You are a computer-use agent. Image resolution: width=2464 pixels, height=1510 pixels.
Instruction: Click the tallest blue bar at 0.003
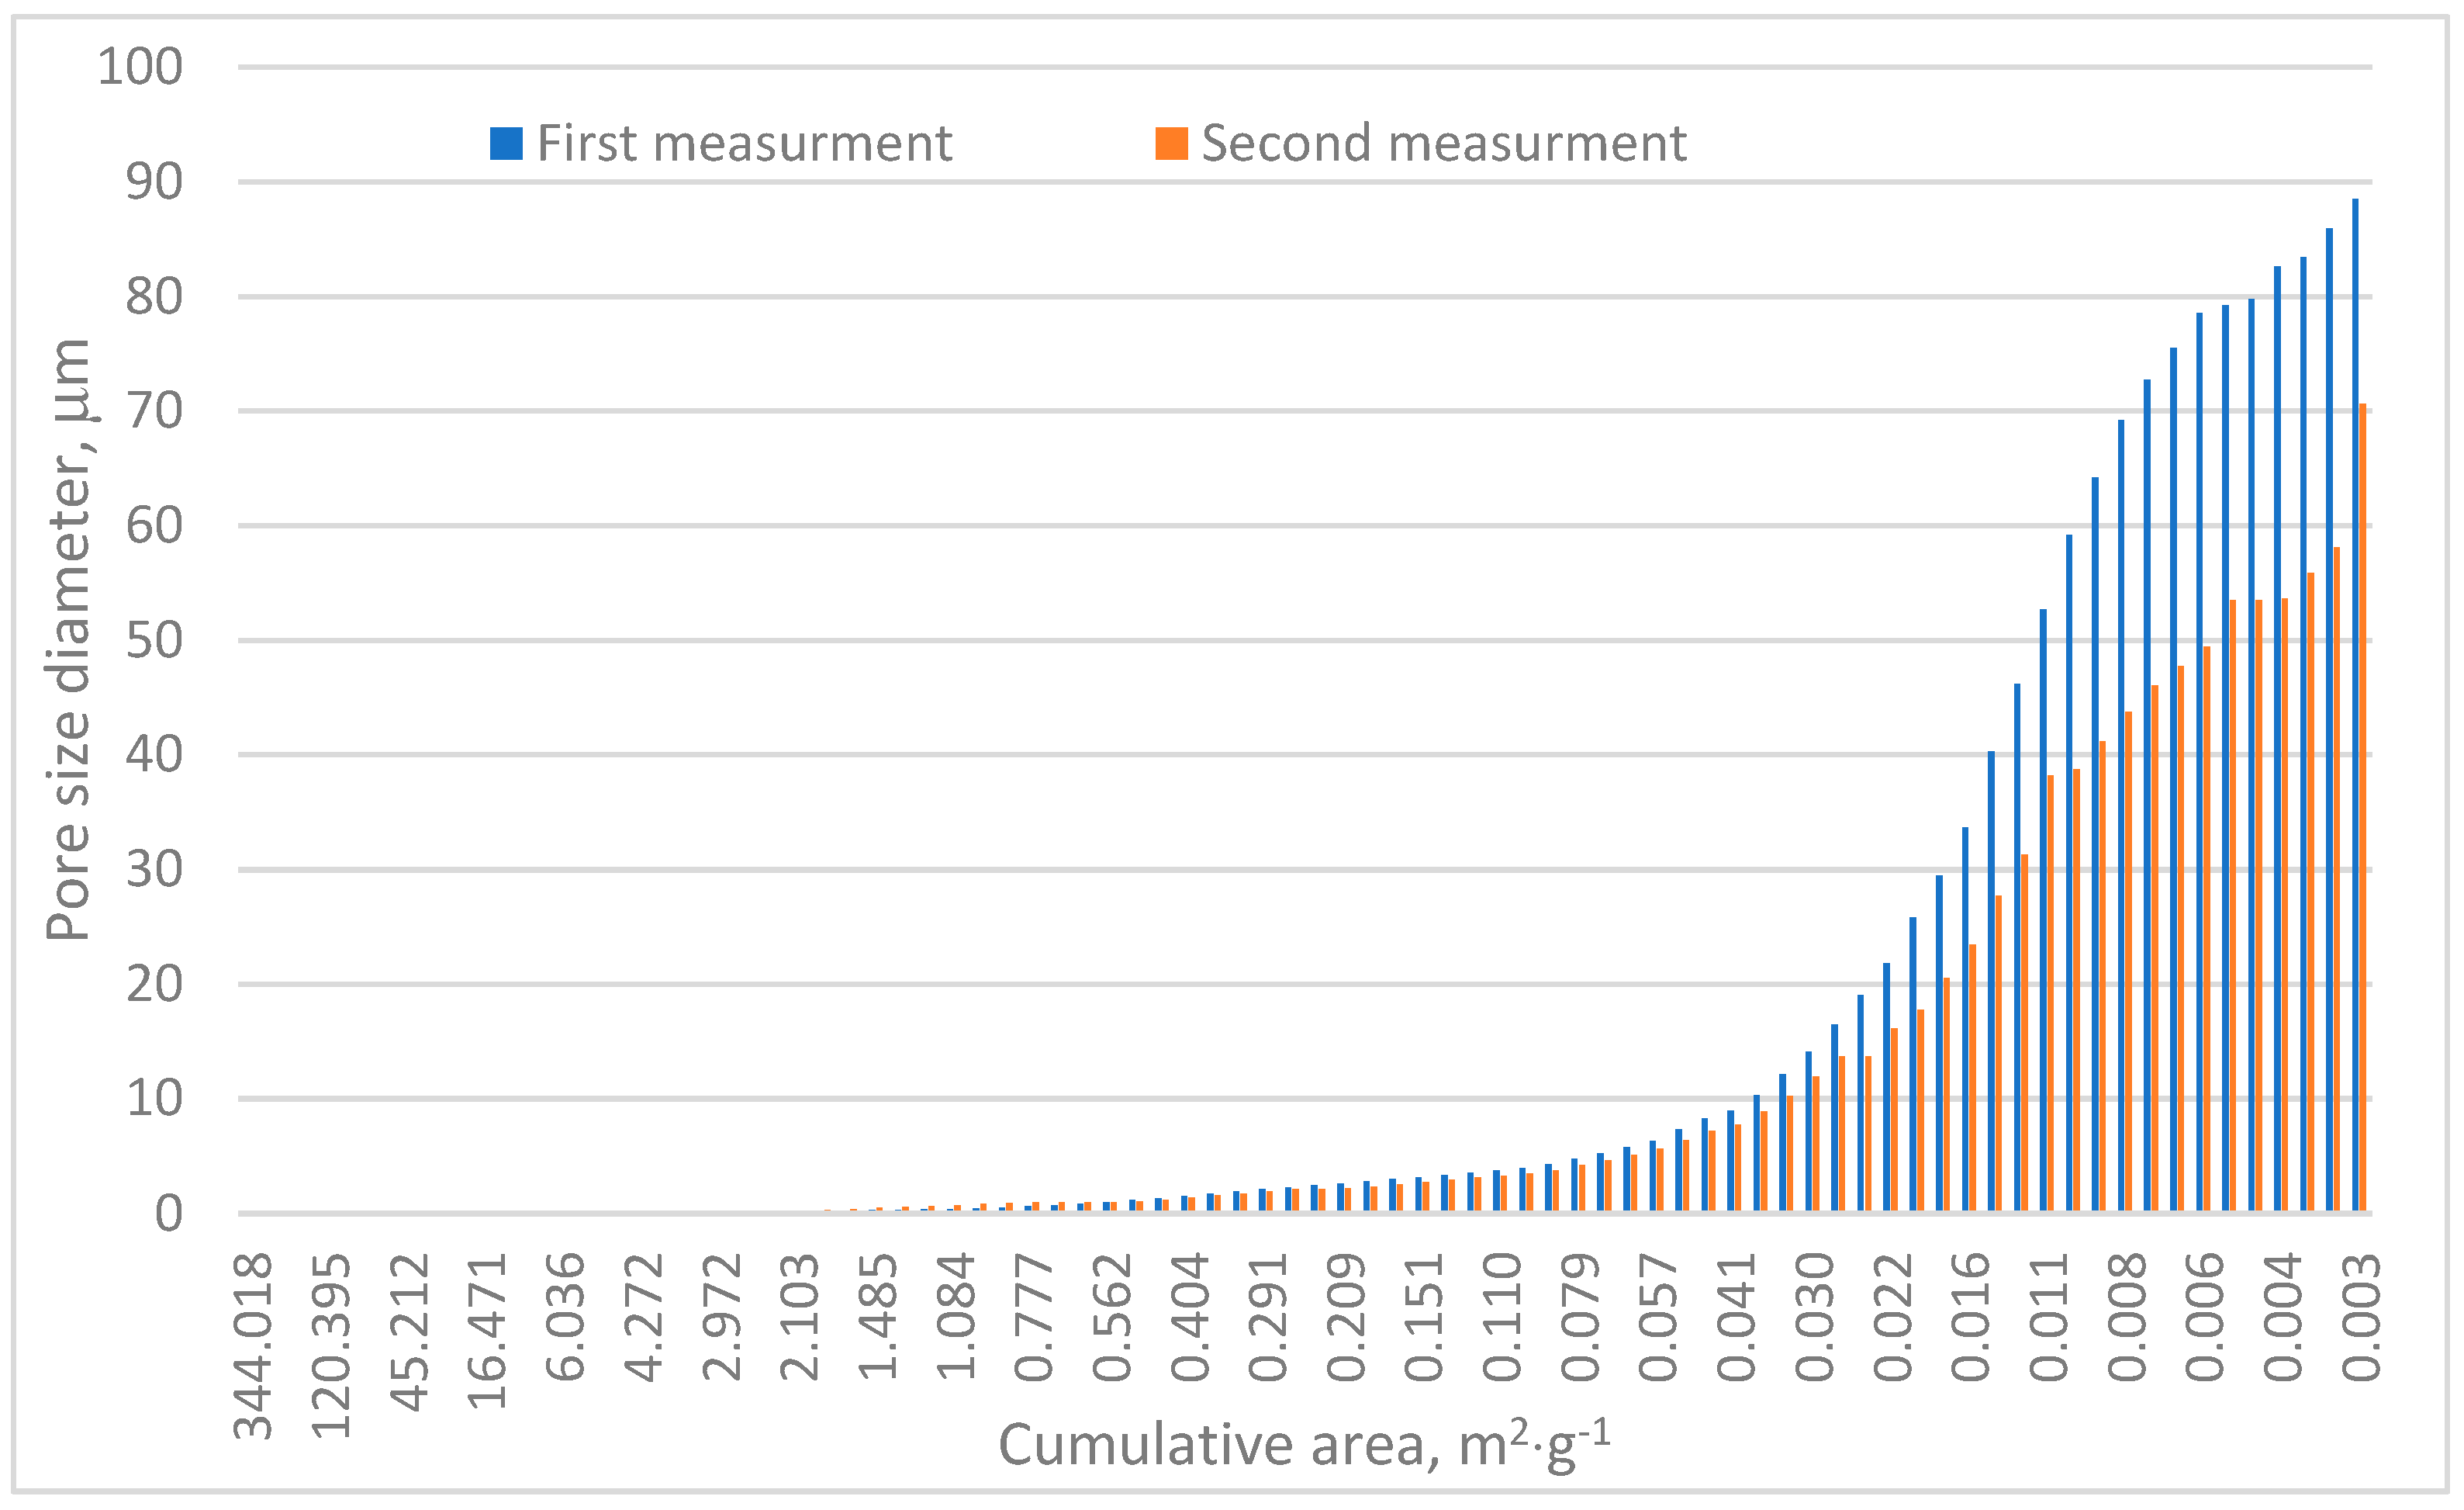click(2355, 701)
